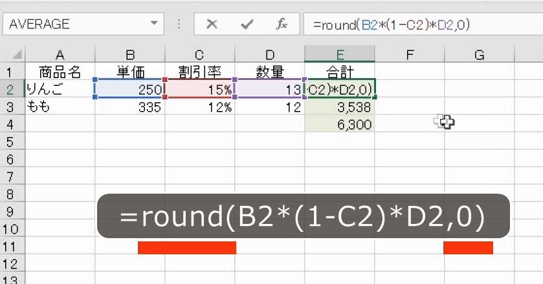Select column G header
This screenshot has height=284, width=543.
pos(480,55)
